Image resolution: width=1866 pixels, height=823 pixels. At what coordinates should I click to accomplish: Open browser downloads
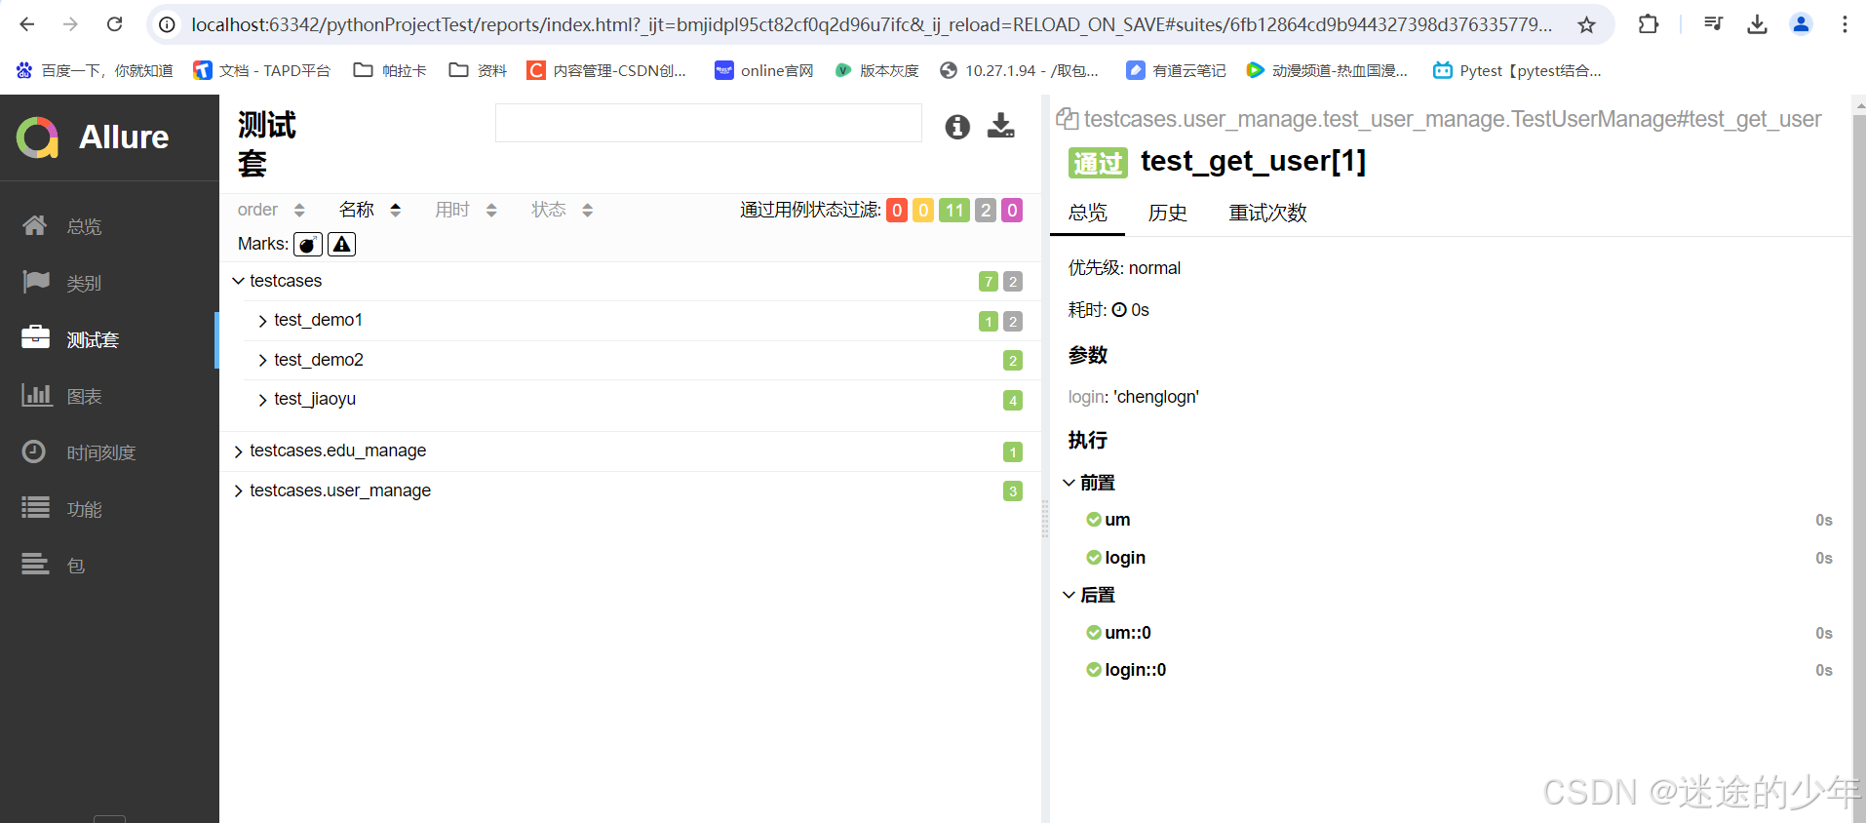(x=1757, y=24)
